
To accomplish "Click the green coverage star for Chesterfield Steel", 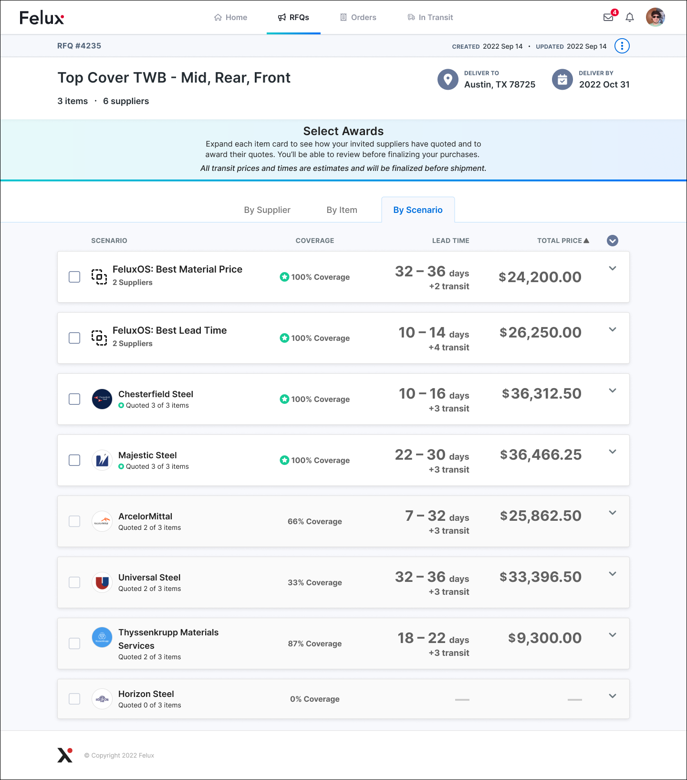I will point(284,399).
